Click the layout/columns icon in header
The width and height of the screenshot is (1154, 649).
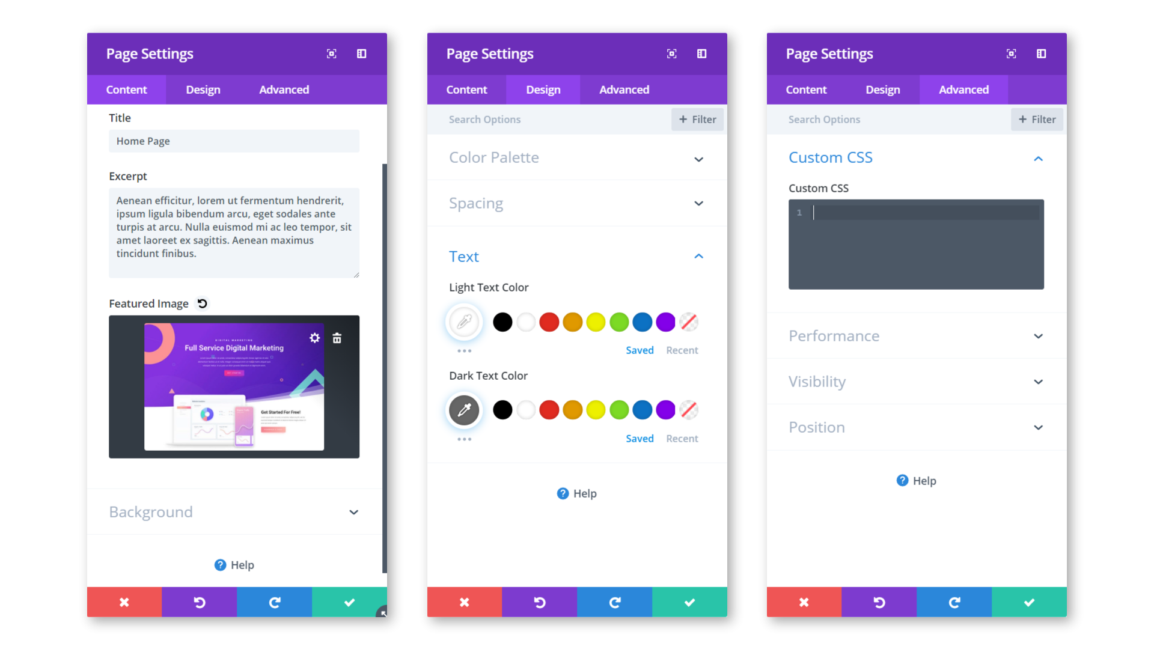coord(362,53)
